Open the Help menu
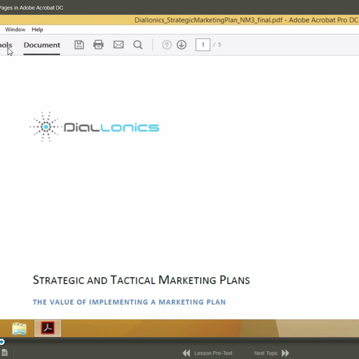The image size is (359, 359). point(37,30)
